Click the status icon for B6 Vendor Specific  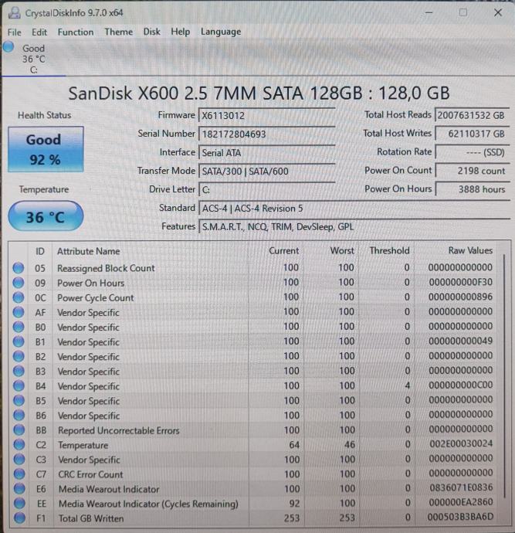tap(19, 416)
